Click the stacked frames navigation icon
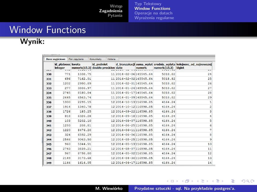The image size is (257, 192). pyautogui.click(x=187, y=181)
